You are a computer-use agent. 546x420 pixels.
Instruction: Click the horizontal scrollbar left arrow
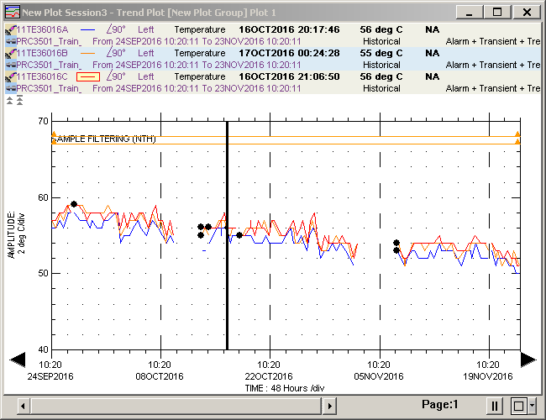click(24, 406)
